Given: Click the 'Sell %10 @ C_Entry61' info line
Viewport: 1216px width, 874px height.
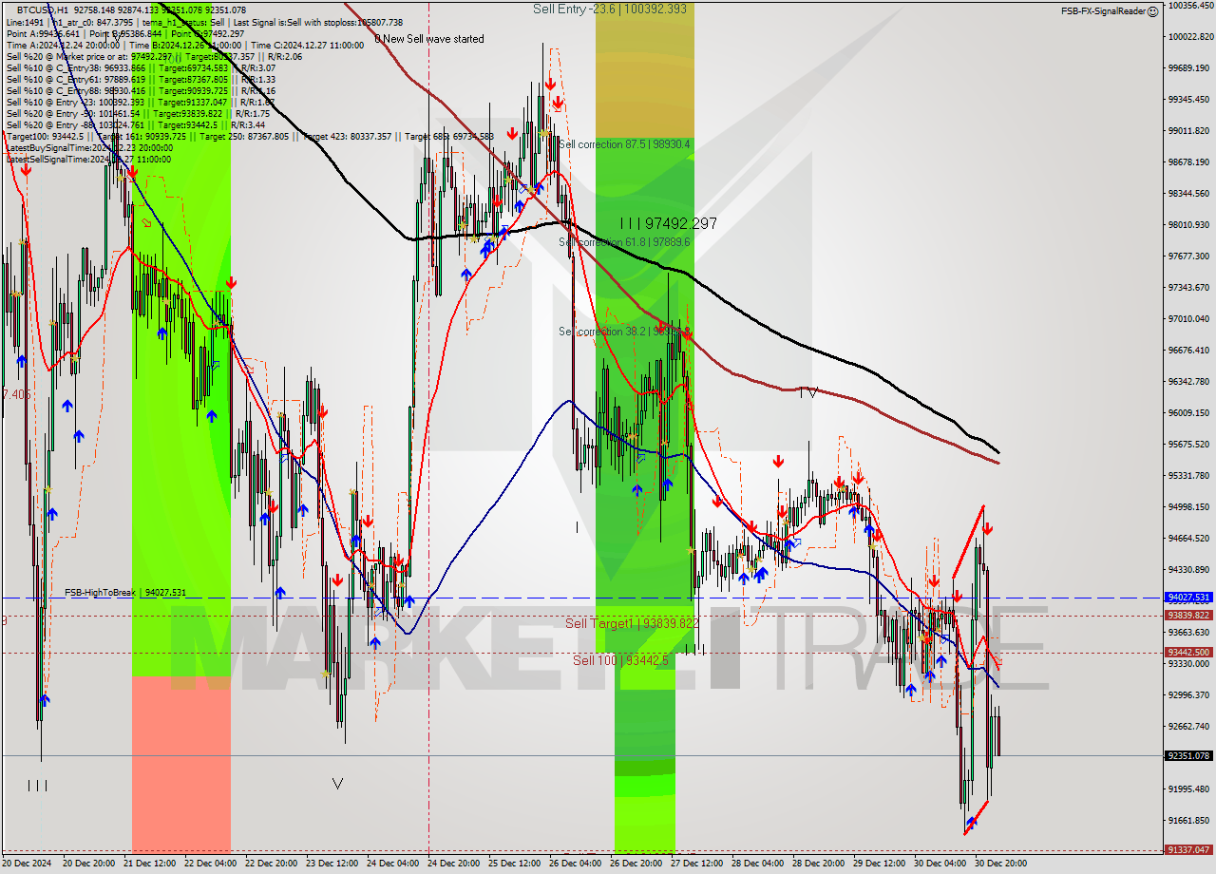Looking at the screenshot, I should click(x=141, y=79).
